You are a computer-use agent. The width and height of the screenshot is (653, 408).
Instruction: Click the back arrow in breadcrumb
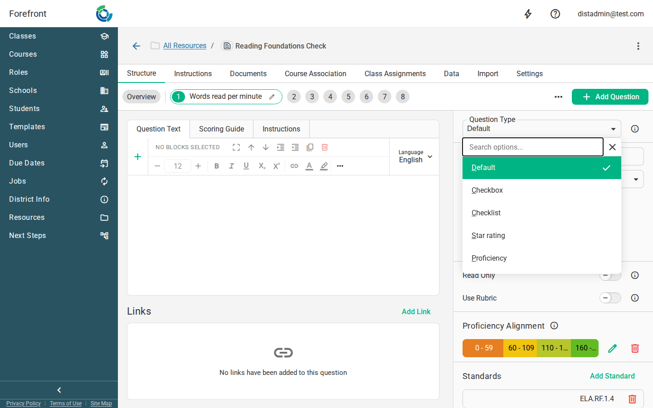click(136, 46)
